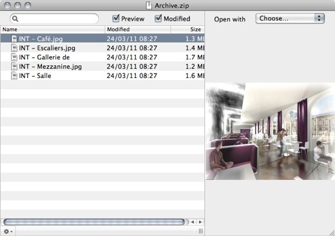
Task: Click the café preview image
Action: click(270, 131)
